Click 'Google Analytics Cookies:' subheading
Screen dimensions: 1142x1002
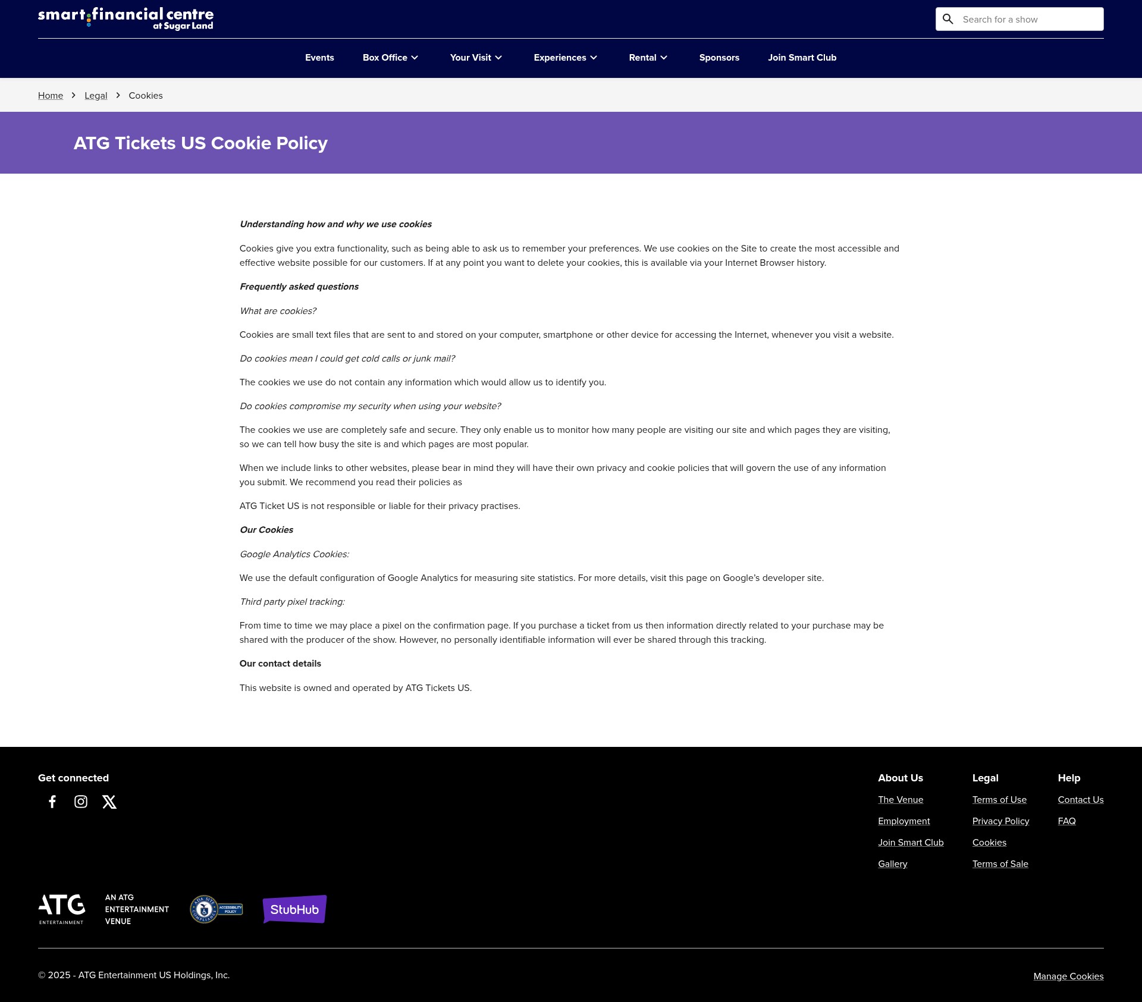[294, 554]
